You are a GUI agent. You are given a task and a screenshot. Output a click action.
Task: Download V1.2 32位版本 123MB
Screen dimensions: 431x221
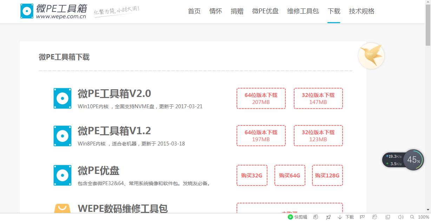[x=318, y=136]
